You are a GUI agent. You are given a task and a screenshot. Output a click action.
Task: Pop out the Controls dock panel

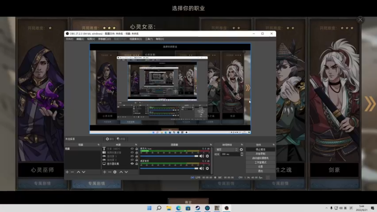[x=274, y=145]
